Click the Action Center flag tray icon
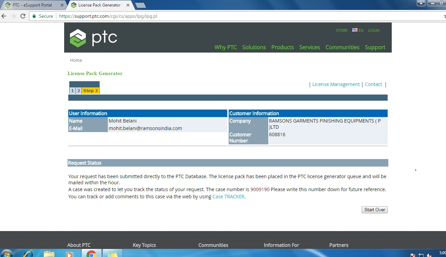This screenshot has height=257, width=446. pos(413,255)
